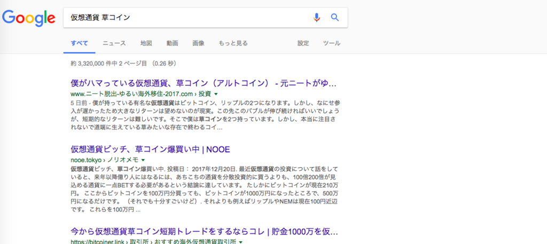The height and width of the screenshot is (244, 547).
Task: Switch to the 動画 tab
Action: 173,44
